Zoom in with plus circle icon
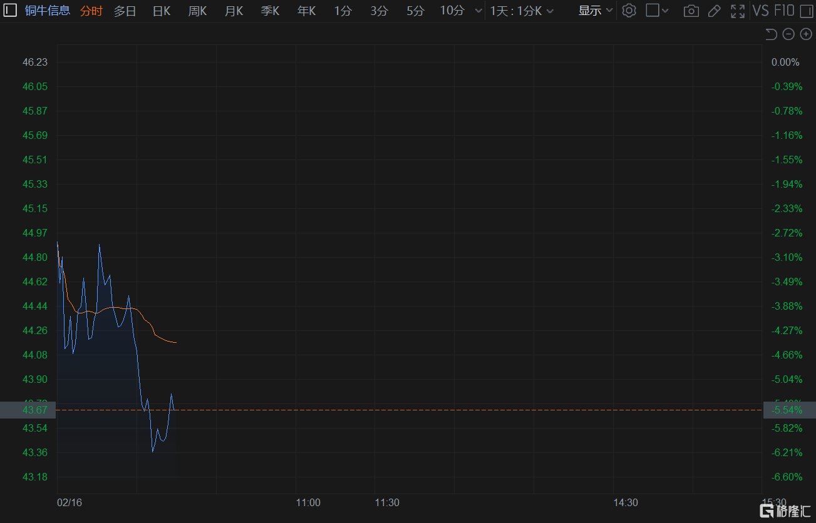The image size is (816, 523). point(806,34)
